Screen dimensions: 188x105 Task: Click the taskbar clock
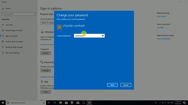pos(178,103)
